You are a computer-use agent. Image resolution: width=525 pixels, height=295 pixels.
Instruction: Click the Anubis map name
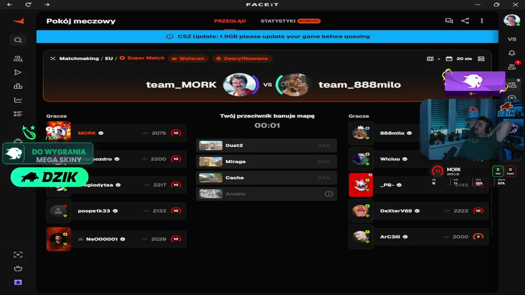point(235,194)
